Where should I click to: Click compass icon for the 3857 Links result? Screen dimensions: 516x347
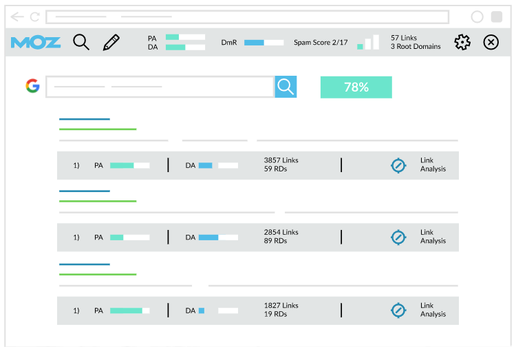[x=398, y=165]
